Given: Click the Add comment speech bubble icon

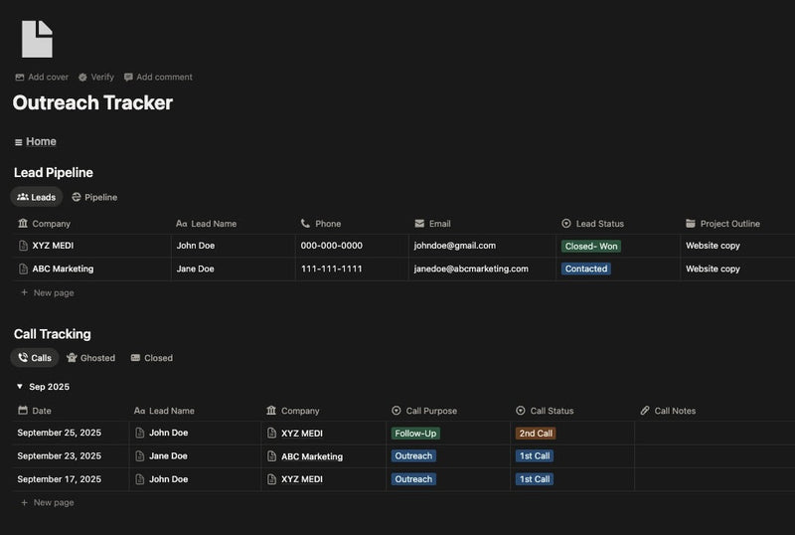Looking at the screenshot, I should point(129,78).
